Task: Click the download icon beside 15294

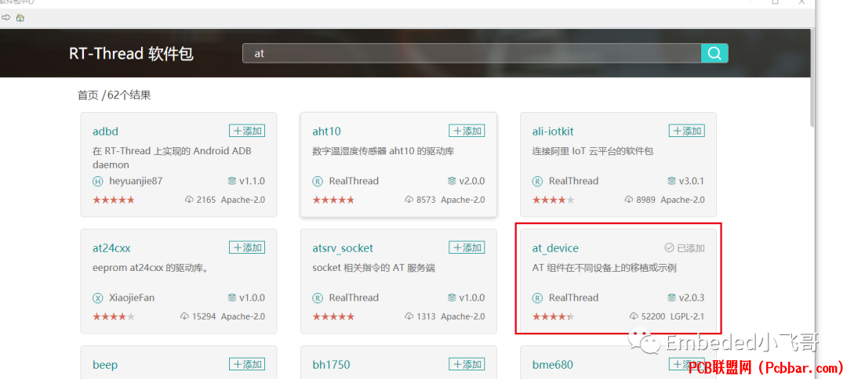Action: pos(185,316)
